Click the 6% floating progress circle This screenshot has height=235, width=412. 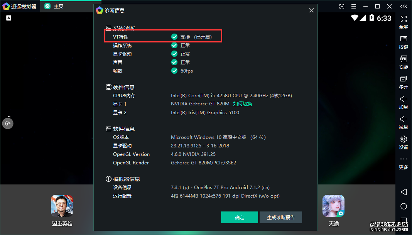tap(8, 123)
